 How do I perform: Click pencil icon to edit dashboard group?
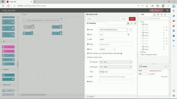pyautogui.click(x=131, y=30)
